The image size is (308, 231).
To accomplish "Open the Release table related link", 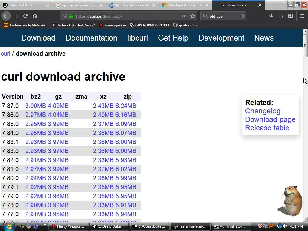I will pyautogui.click(x=267, y=128).
